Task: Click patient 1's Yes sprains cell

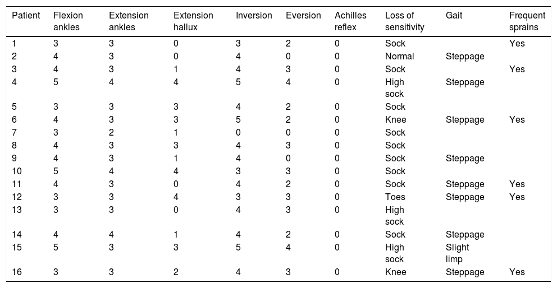Action: click(x=517, y=43)
